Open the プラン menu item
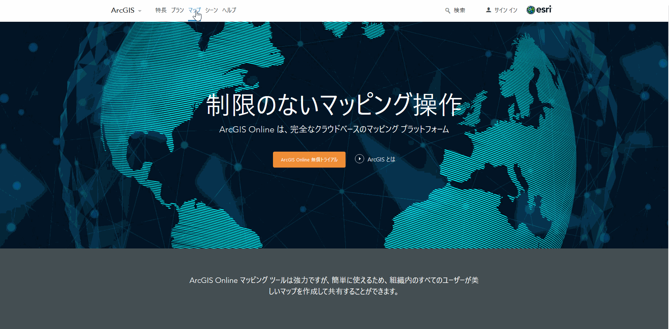This screenshot has width=669, height=329. point(178,10)
